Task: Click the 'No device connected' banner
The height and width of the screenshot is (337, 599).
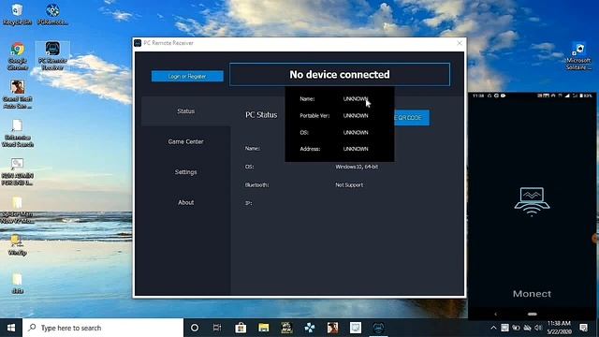Action: pyautogui.click(x=340, y=74)
